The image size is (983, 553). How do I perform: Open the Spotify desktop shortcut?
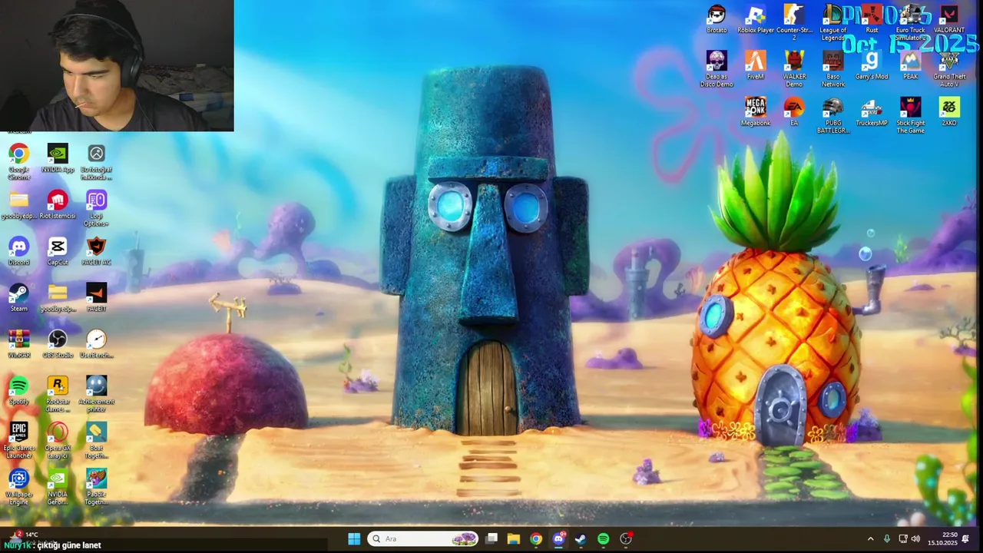coord(18,392)
